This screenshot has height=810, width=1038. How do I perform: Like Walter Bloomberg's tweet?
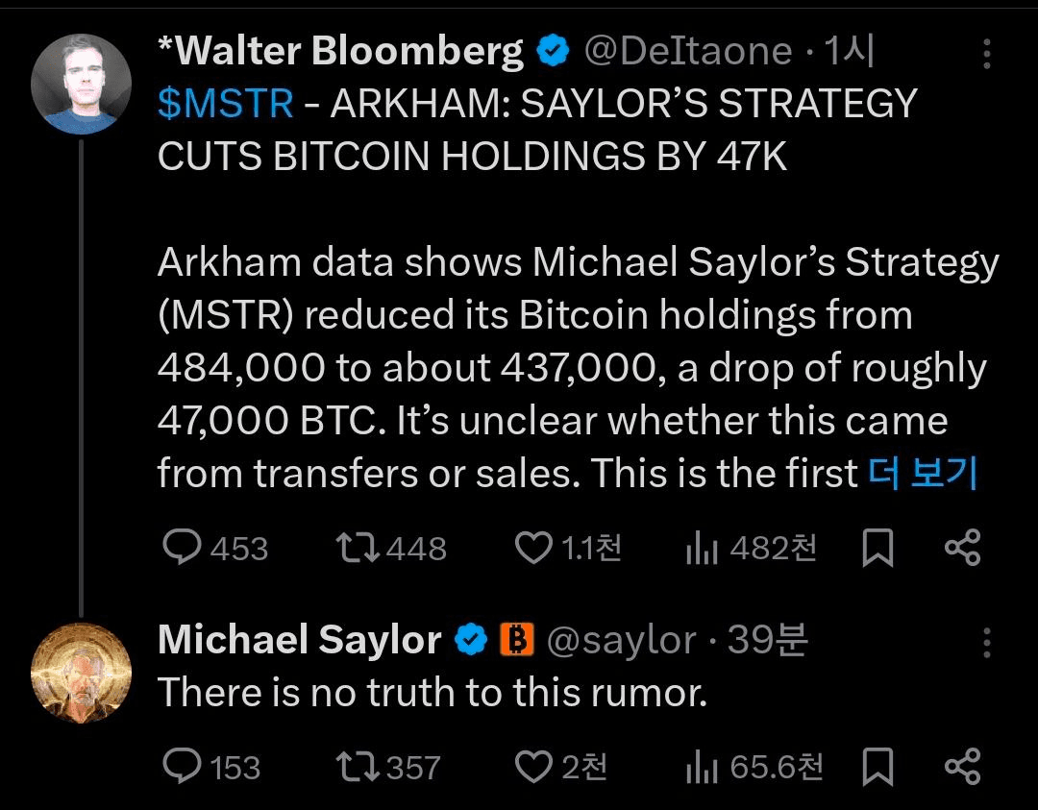[x=533, y=548]
